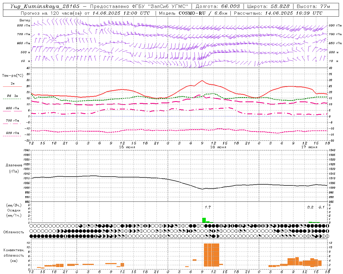Click the 15 июня date label

[x=127, y=147]
